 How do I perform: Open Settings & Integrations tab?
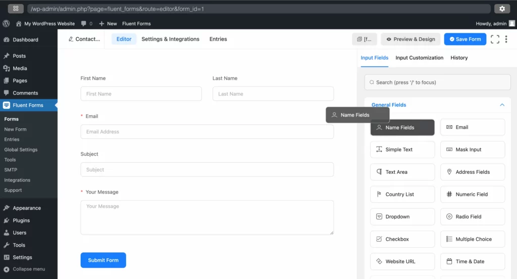(171, 39)
